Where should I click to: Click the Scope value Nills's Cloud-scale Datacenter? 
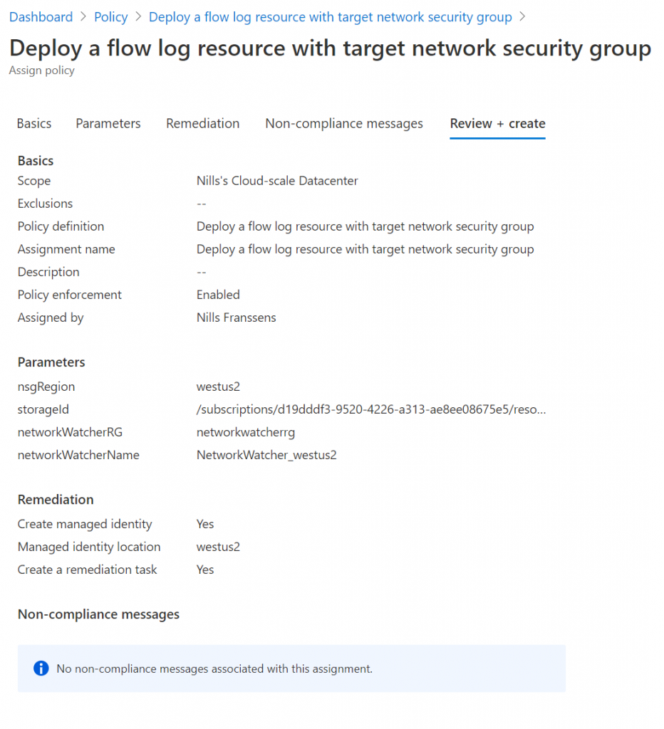277,181
